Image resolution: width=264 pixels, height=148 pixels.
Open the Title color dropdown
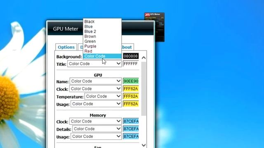tap(94, 64)
